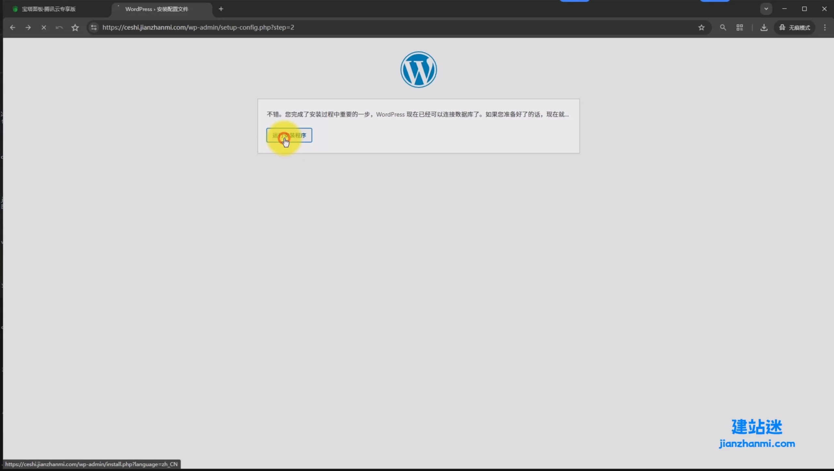This screenshot has height=471, width=834.
Task: Open browser three-dot menu
Action: (825, 28)
